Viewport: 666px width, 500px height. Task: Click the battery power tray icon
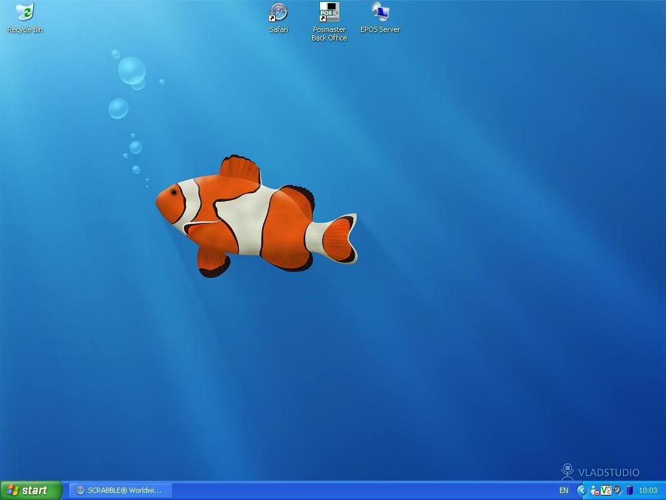pos(630,490)
